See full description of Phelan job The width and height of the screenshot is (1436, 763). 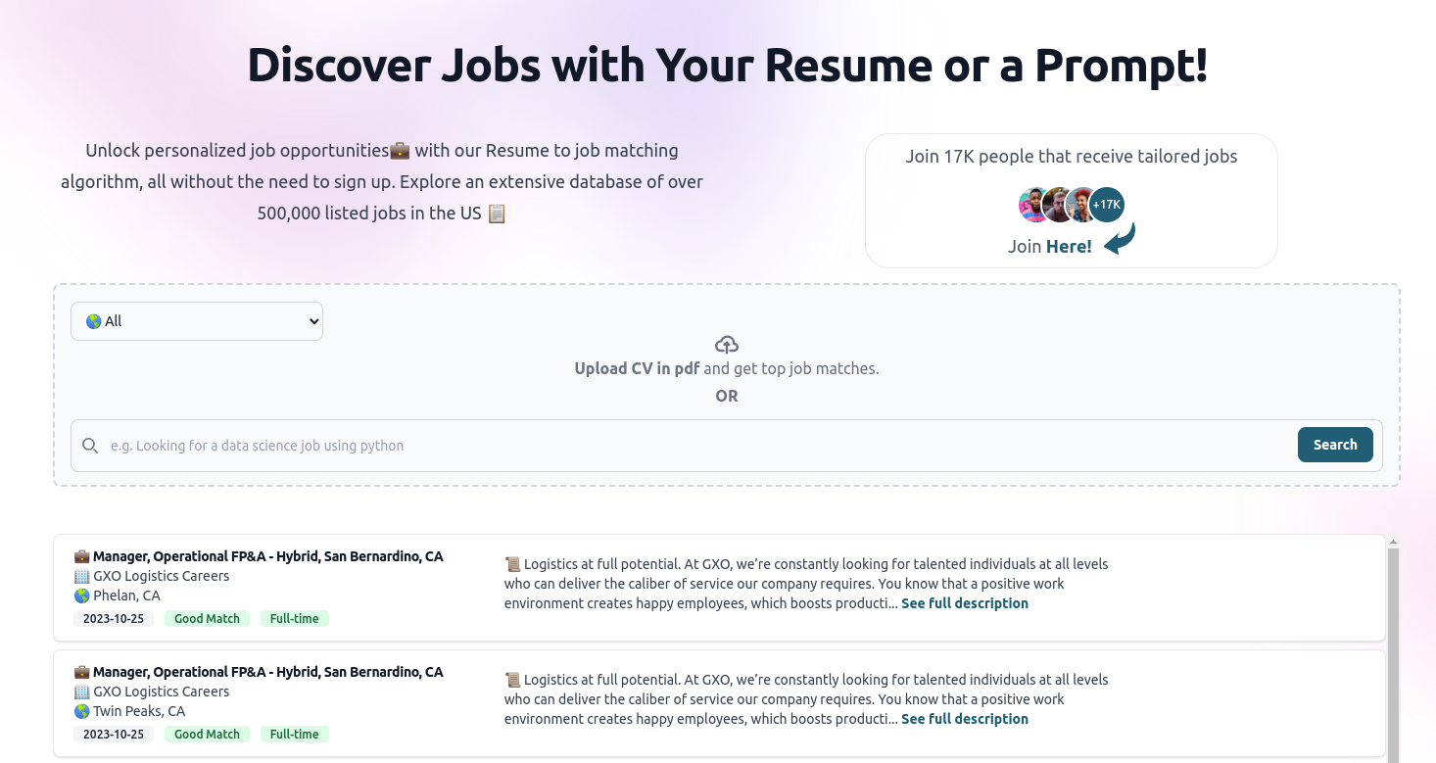click(x=965, y=603)
